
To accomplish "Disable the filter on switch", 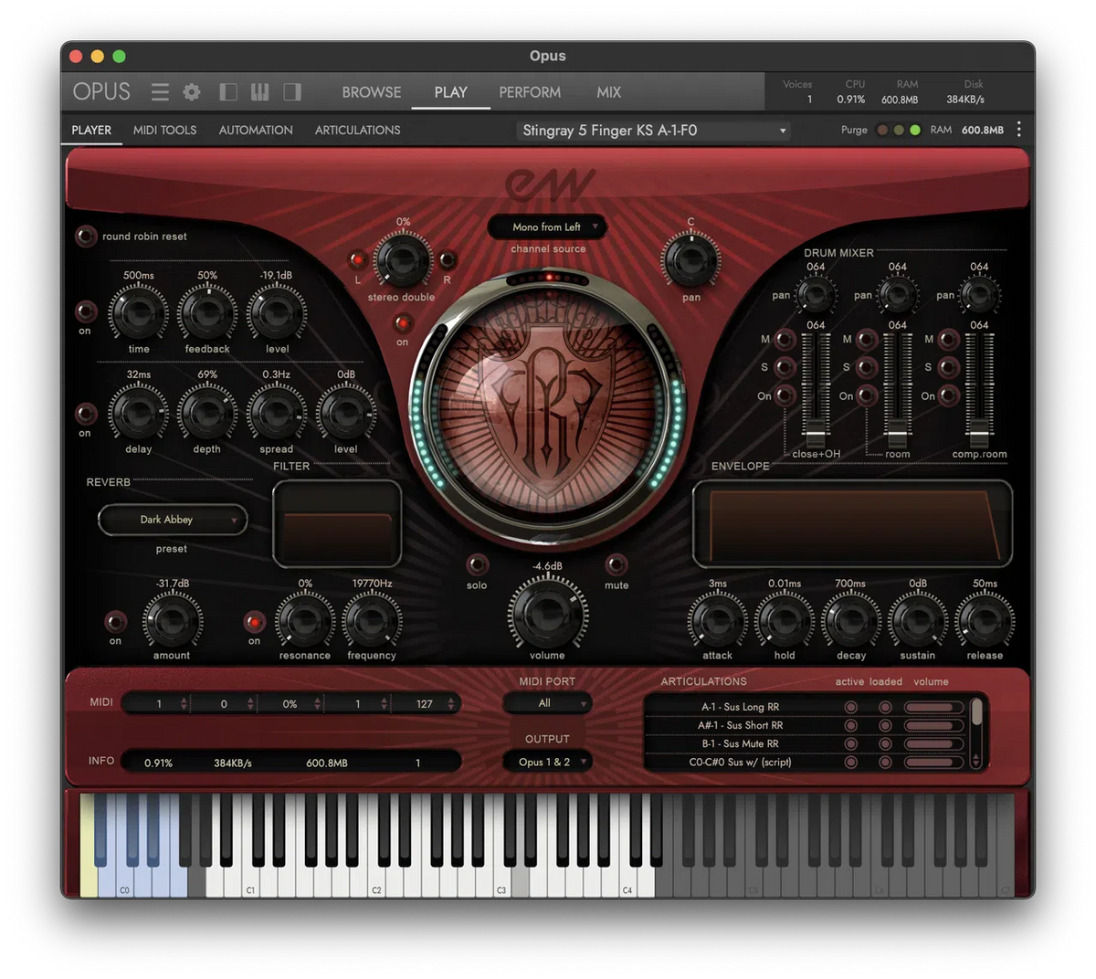I will [254, 622].
